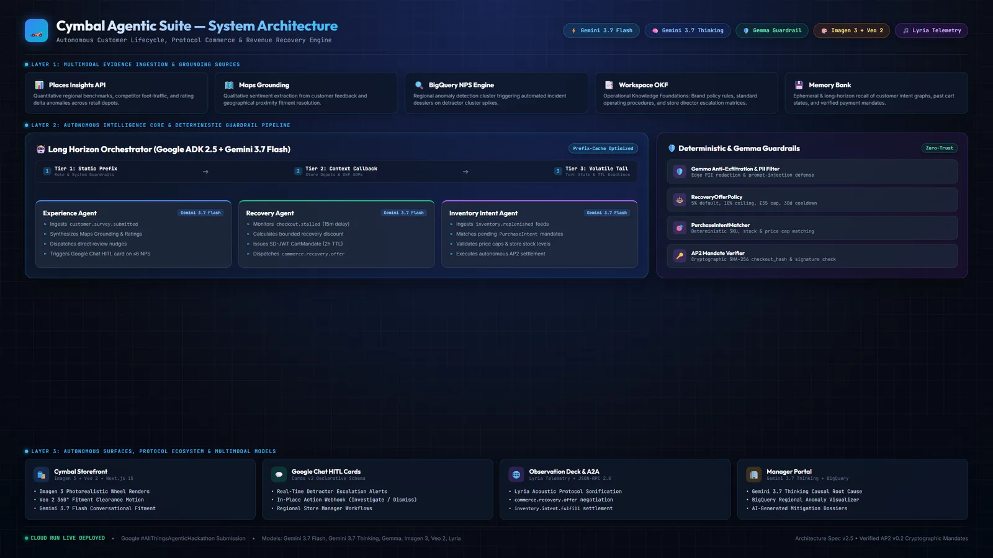Click the 'Workspace OKF' card title
The image size is (993, 558).
pos(644,85)
